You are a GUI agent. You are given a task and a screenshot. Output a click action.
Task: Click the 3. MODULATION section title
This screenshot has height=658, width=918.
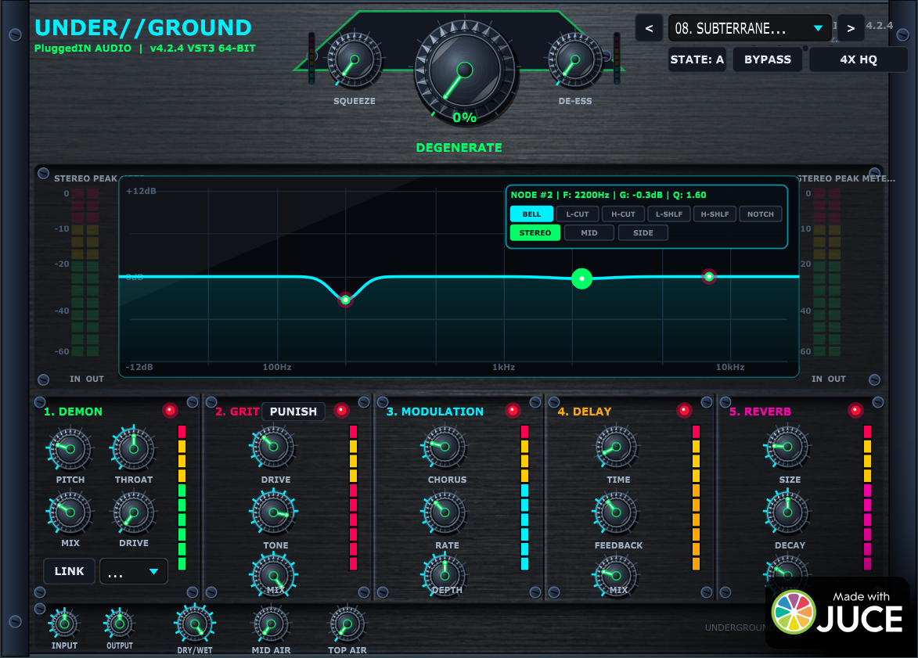pos(435,412)
